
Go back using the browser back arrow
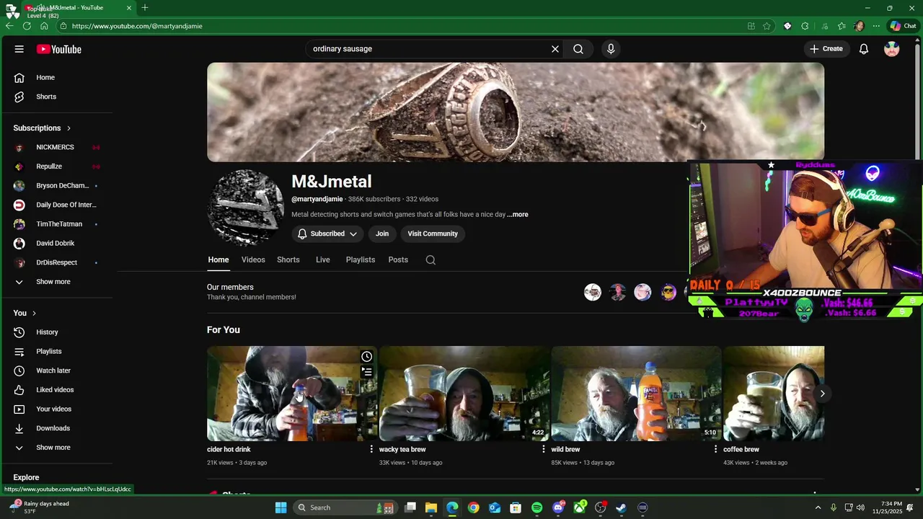pos(9,26)
